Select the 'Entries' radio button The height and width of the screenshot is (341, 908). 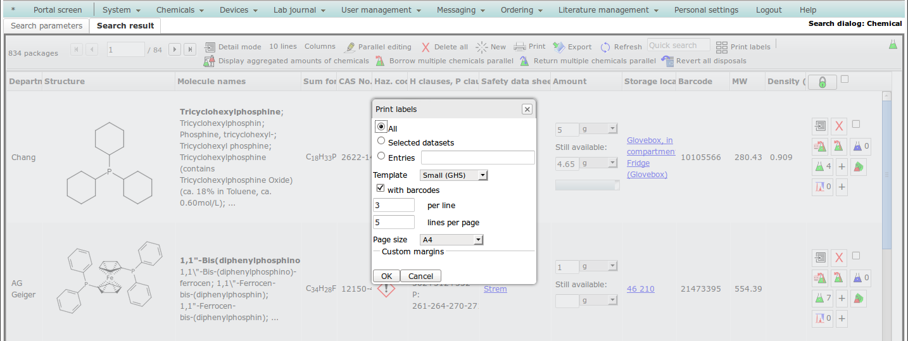pyautogui.click(x=381, y=156)
